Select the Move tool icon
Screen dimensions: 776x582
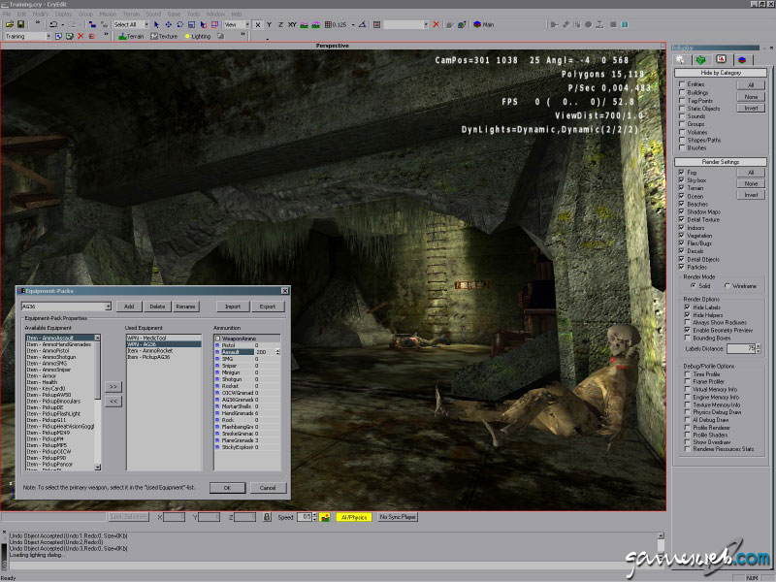click(168, 24)
